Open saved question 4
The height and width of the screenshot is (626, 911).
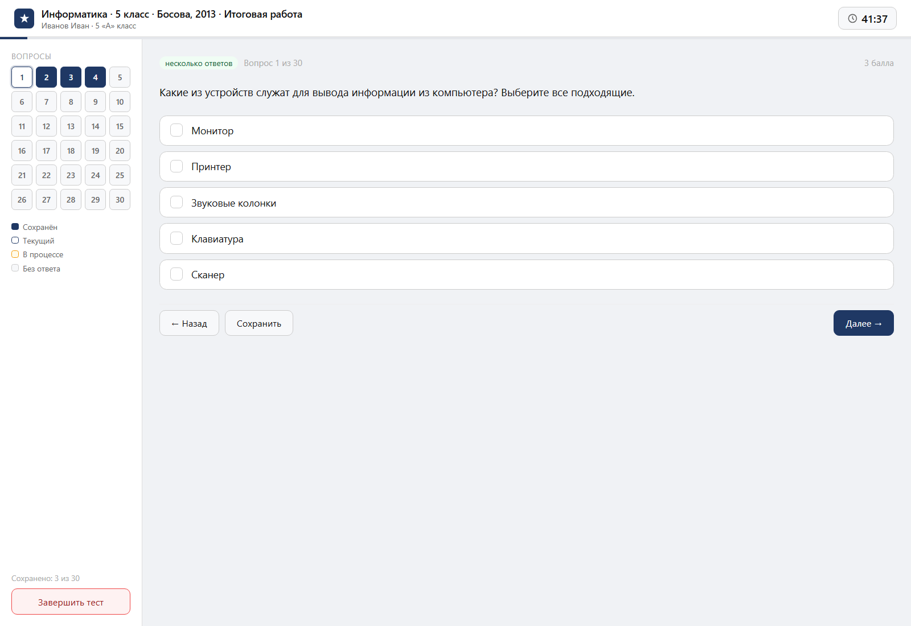[x=95, y=77]
